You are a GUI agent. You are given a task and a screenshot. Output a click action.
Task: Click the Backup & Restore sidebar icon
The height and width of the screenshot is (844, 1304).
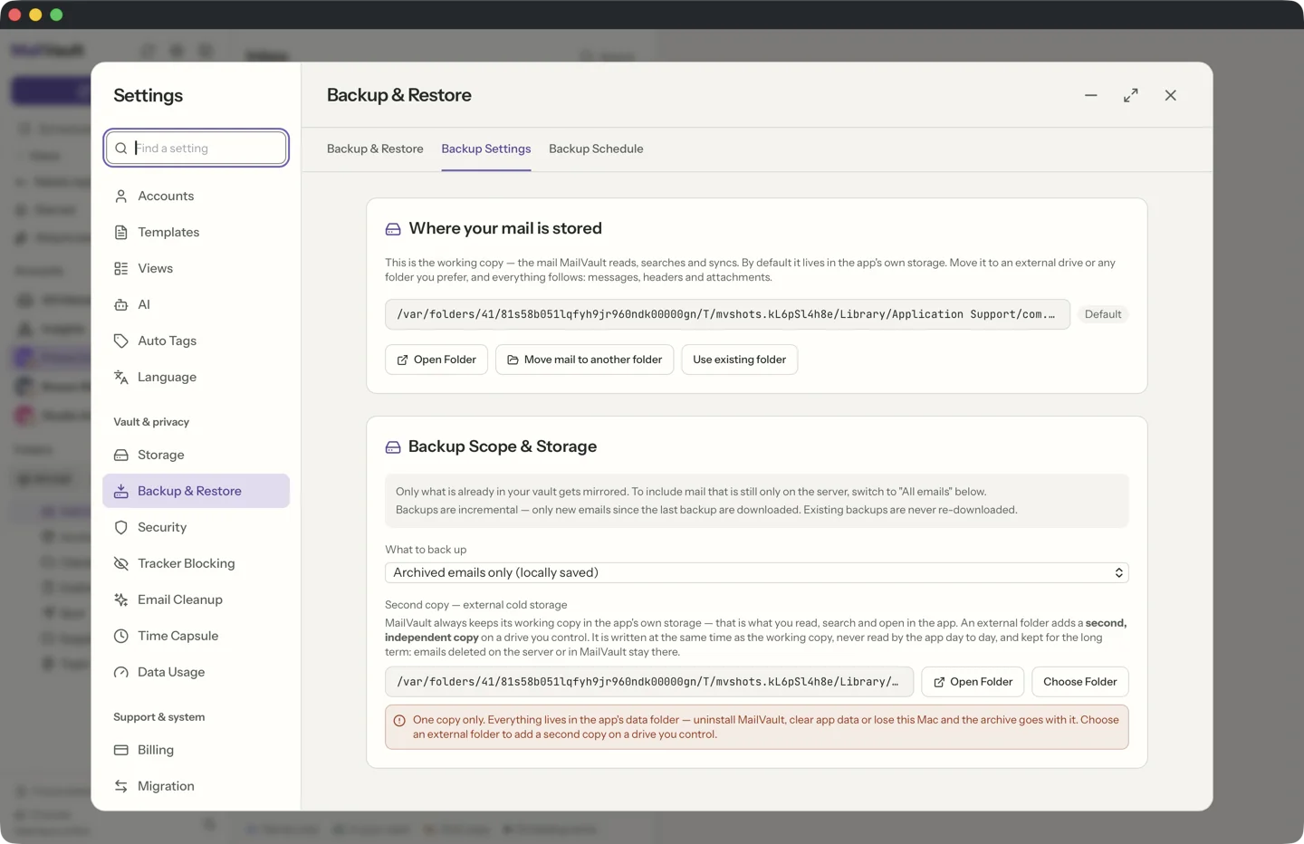coord(121,491)
